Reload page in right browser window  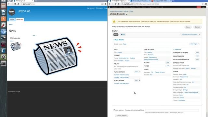(x=116, y=4)
